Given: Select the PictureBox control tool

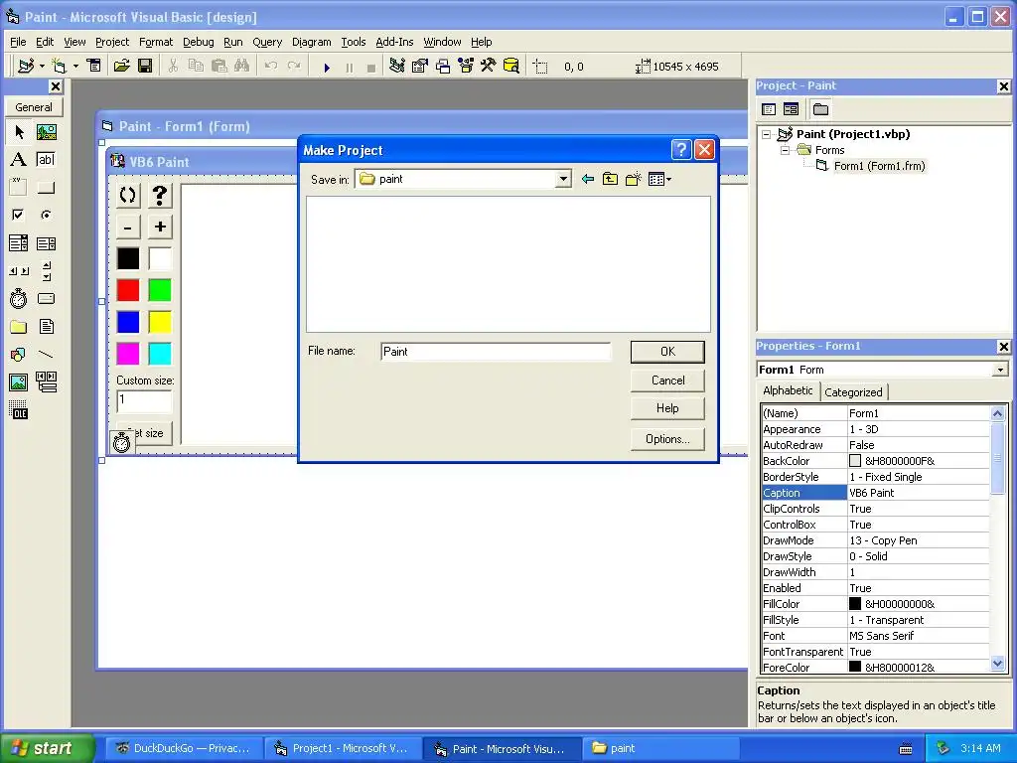Looking at the screenshot, I should click(46, 132).
